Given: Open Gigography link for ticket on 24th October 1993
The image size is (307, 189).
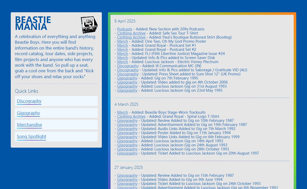Looking at the screenshot, I should (x=127, y=184).
